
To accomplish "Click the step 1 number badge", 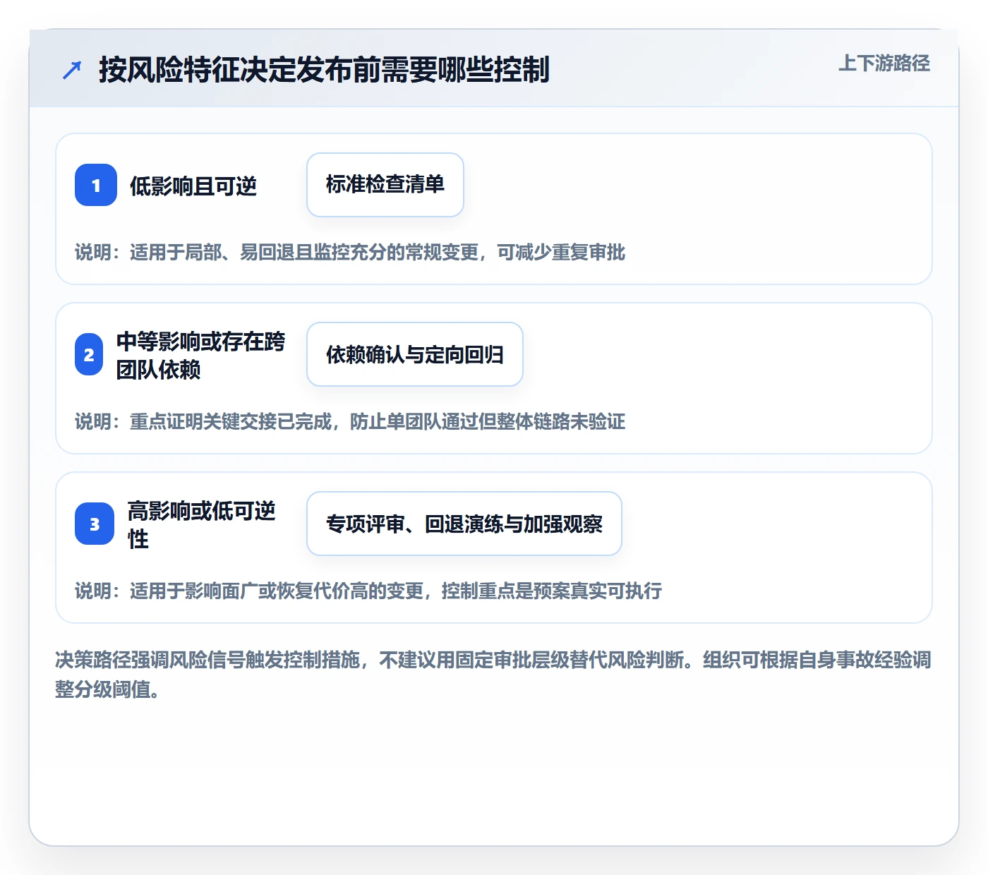I will pos(96,185).
